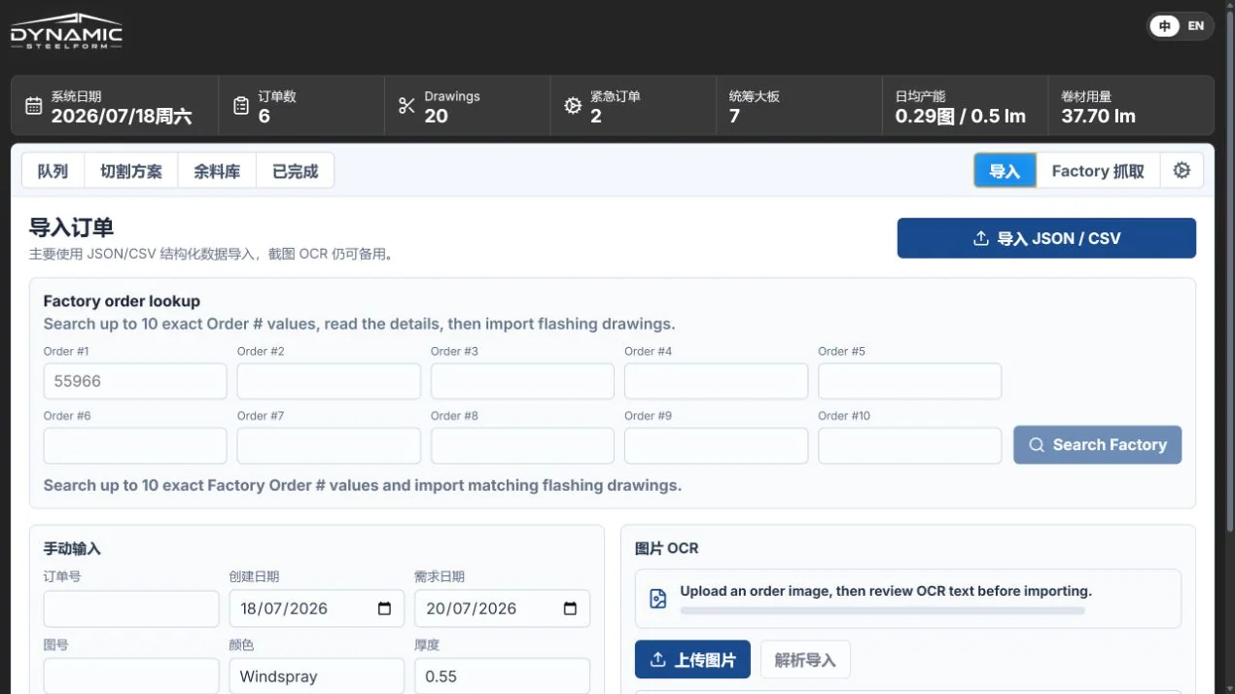Focus the Order #8 field
The width and height of the screenshot is (1235, 694).
coord(522,445)
